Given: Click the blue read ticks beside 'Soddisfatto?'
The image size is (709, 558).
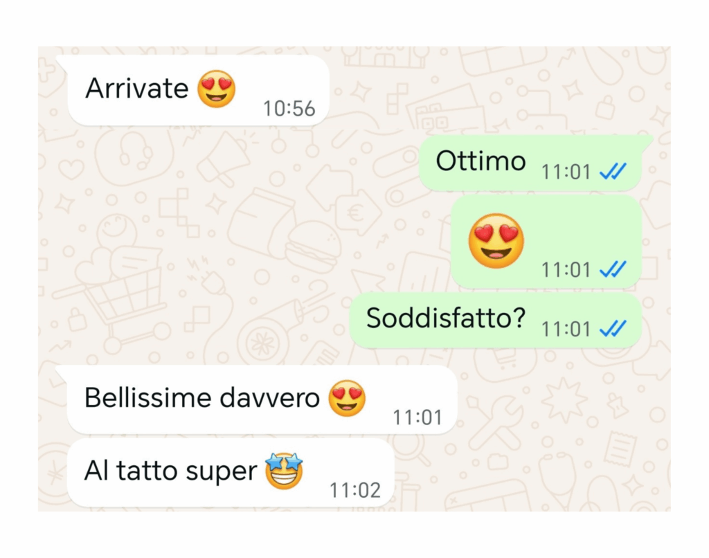Looking at the screenshot, I should [x=613, y=329].
